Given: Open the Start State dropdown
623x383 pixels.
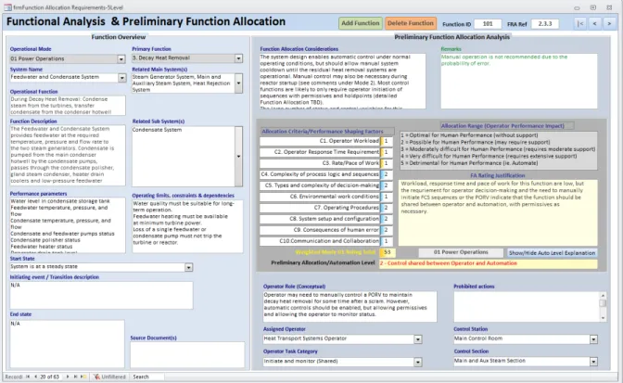Looking at the screenshot, I should (189, 267).
